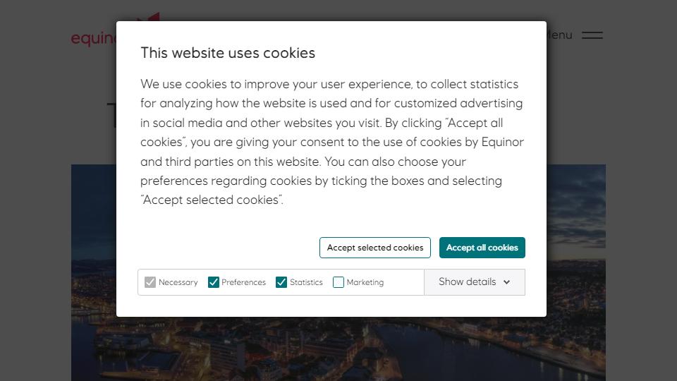Click the Necessary label text
The image size is (677, 381).
click(178, 282)
